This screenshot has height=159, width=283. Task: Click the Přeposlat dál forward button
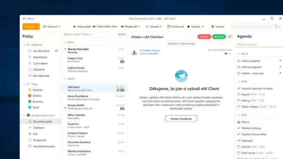(130, 26)
